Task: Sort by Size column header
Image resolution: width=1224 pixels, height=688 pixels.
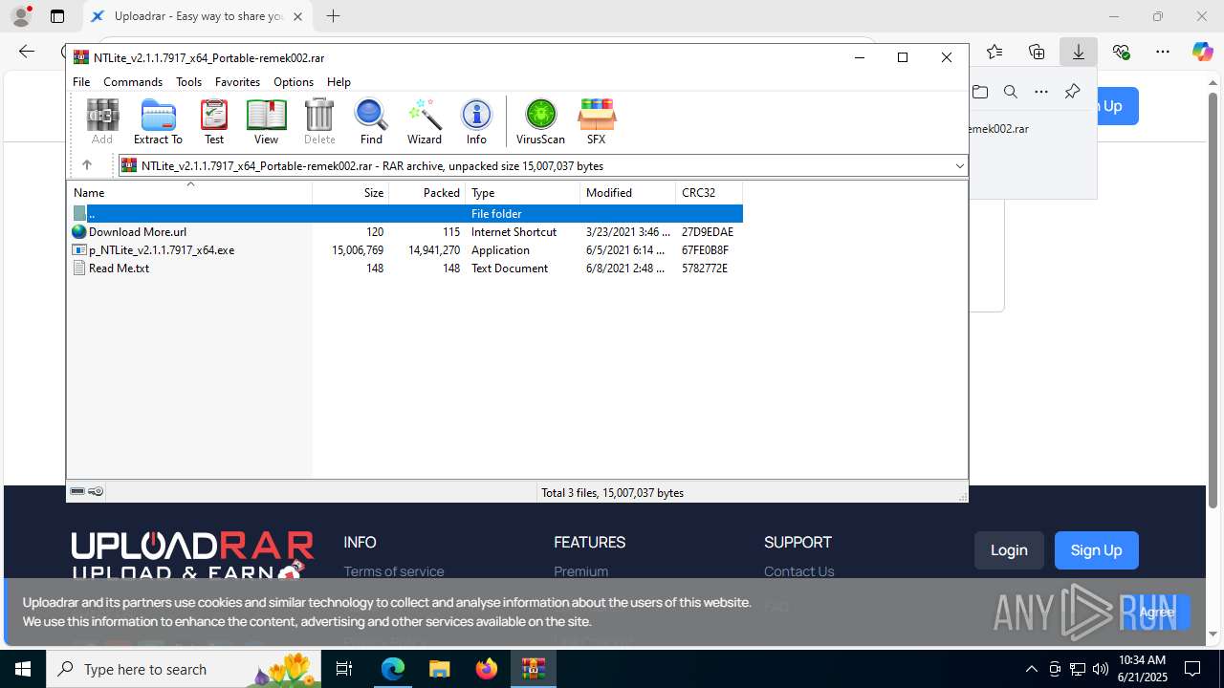Action: pyautogui.click(x=350, y=193)
